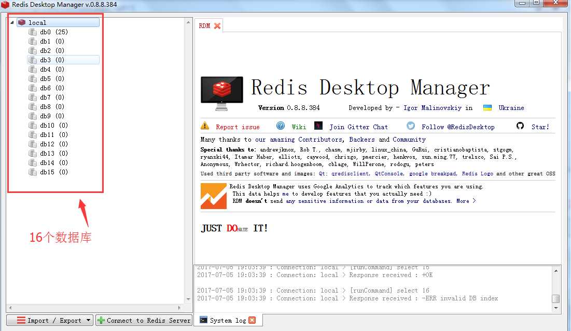Open the Import / Export dropdown arrow
Screen dimensions: 571x331
[88, 321]
